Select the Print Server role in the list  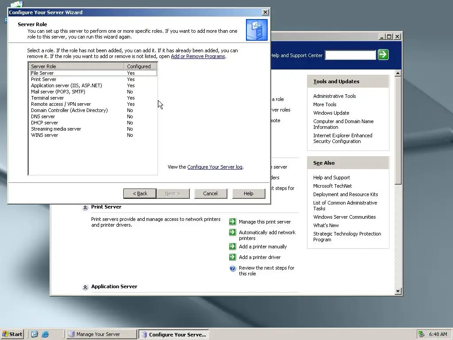93,79
